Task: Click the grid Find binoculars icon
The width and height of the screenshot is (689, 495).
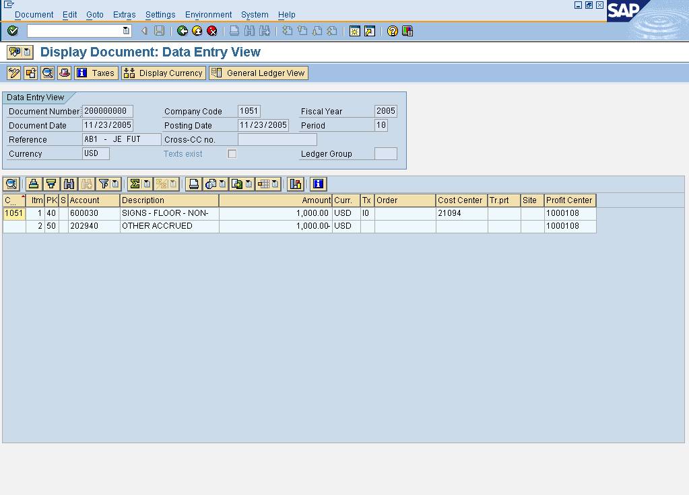Action: 69,184
